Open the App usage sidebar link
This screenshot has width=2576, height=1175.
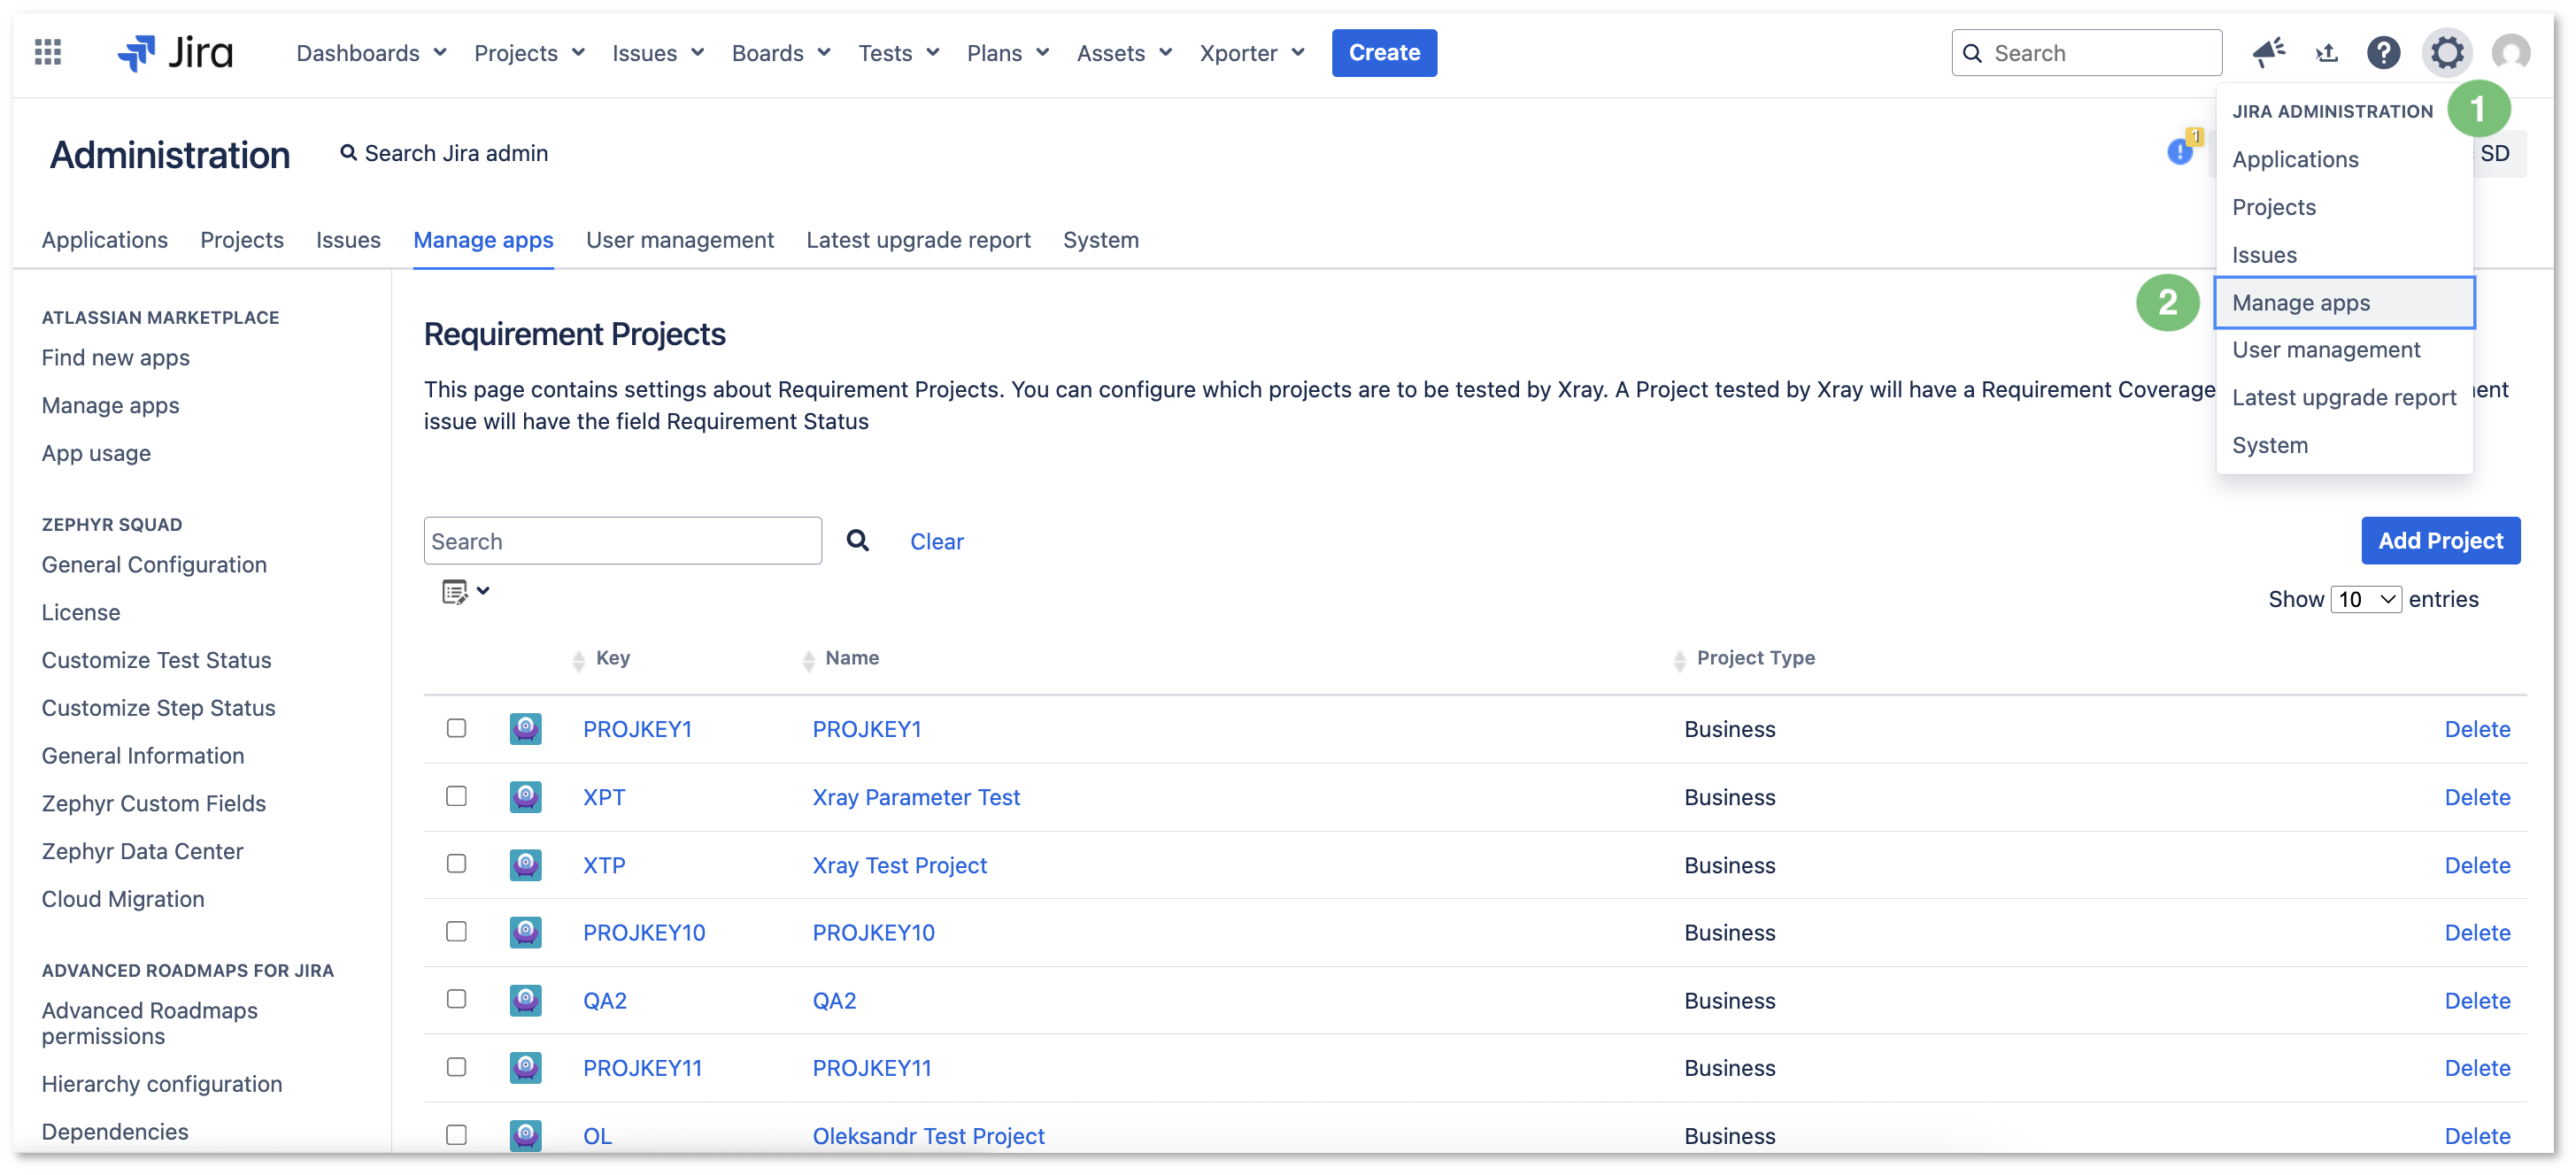click(x=96, y=454)
